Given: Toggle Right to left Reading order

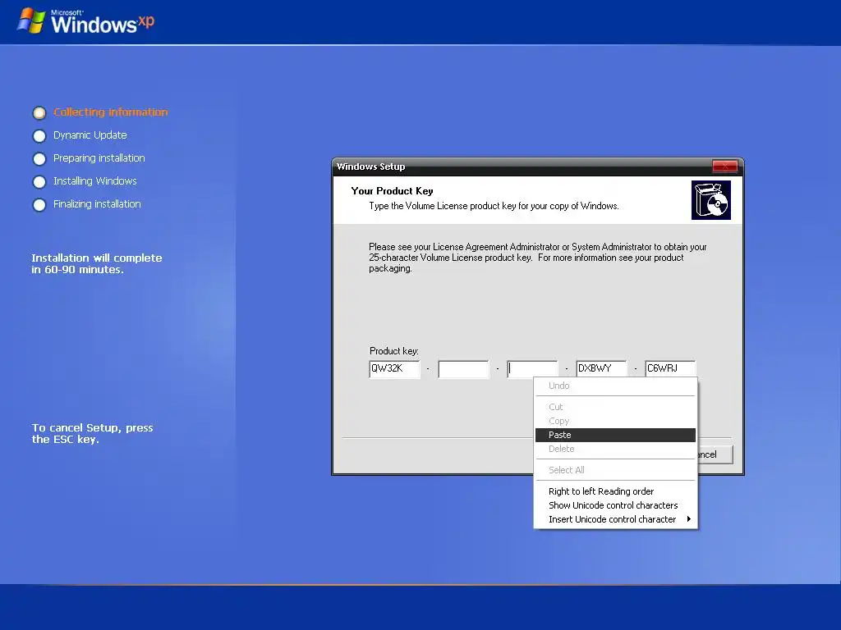Looking at the screenshot, I should click(615, 491).
